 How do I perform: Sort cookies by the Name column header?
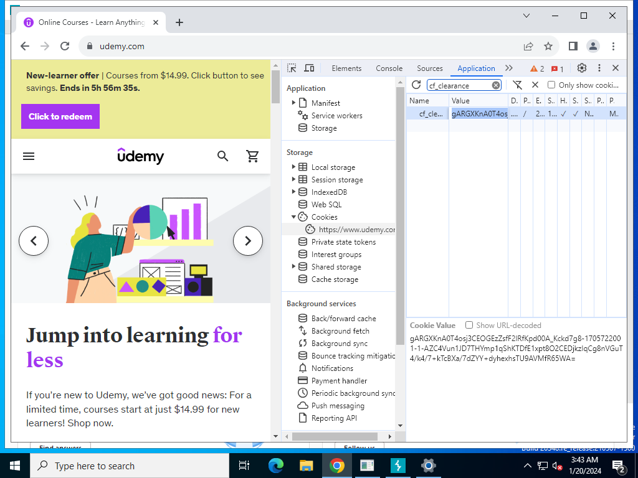427,100
